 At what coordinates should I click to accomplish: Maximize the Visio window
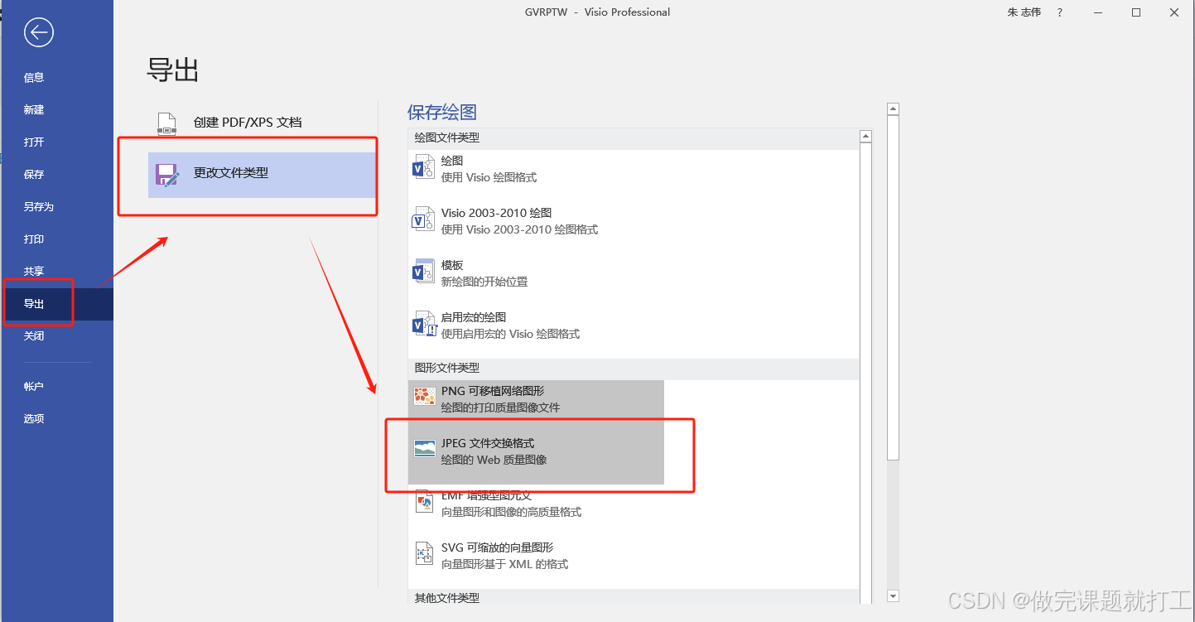1136,12
